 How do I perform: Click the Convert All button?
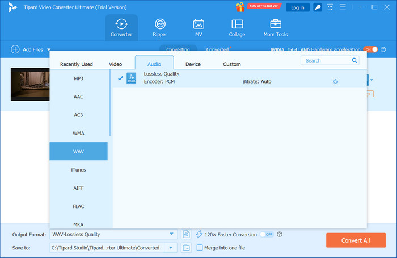(356, 240)
